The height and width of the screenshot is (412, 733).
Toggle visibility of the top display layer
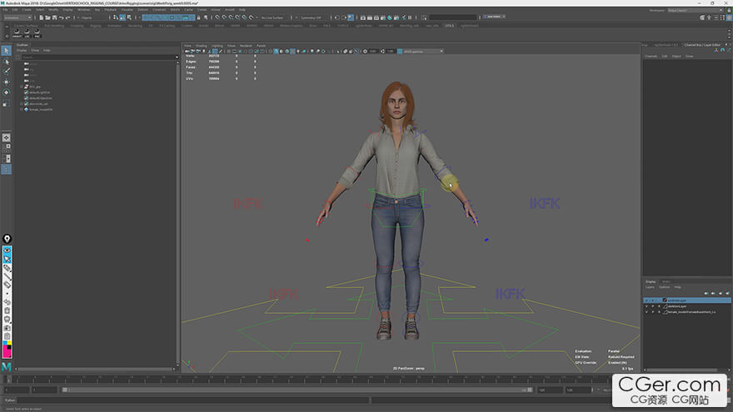(x=646, y=300)
